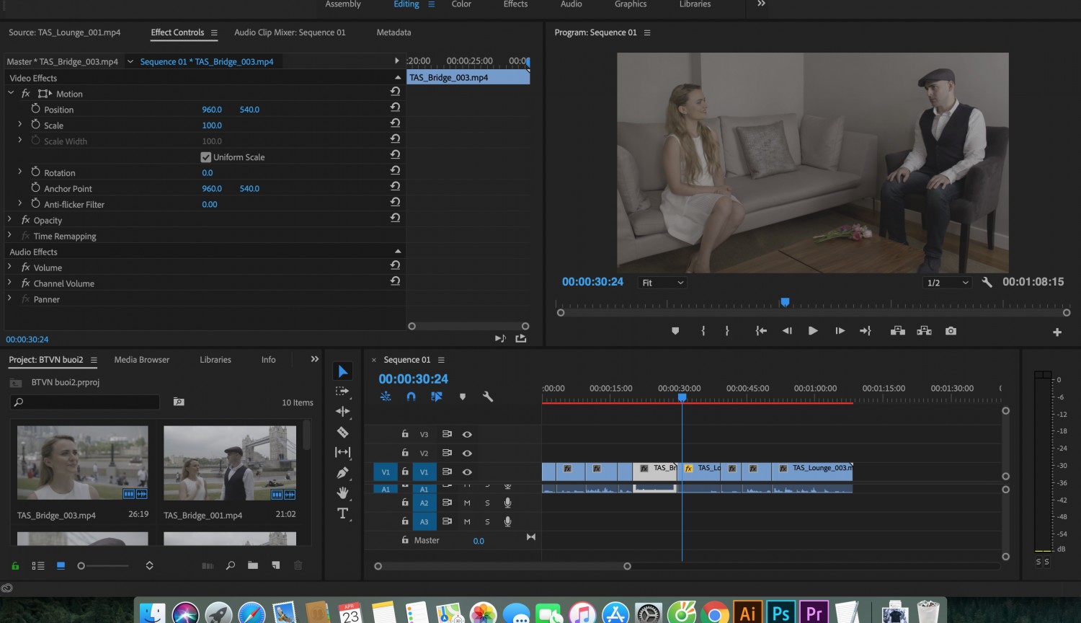This screenshot has height=623, width=1081.
Task: Play the sequence in Program monitor
Action: (813, 330)
